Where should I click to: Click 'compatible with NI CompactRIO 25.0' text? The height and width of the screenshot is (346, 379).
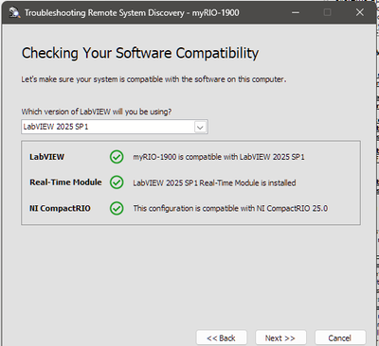tap(230, 208)
